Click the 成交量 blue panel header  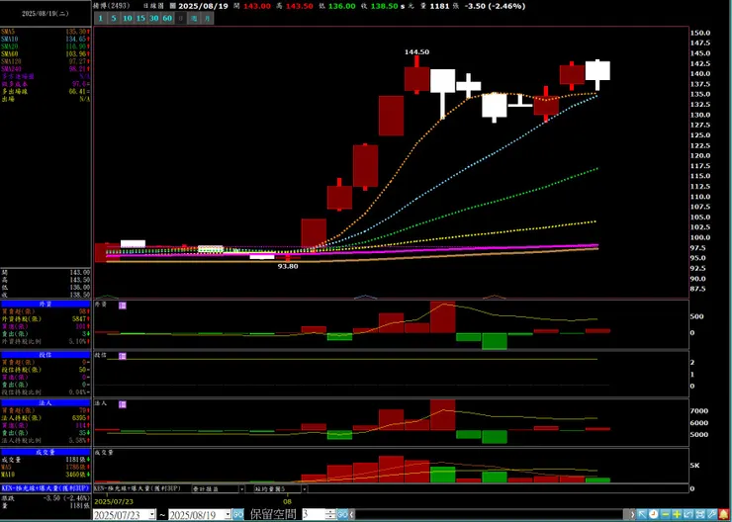[46, 452]
